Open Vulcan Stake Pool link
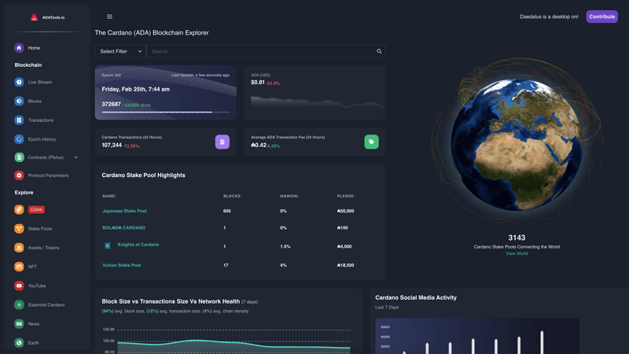629x354 pixels. pyautogui.click(x=122, y=265)
